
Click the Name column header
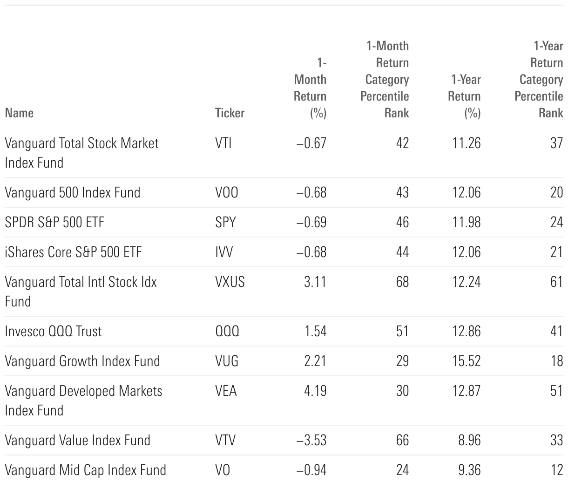[x=19, y=113]
